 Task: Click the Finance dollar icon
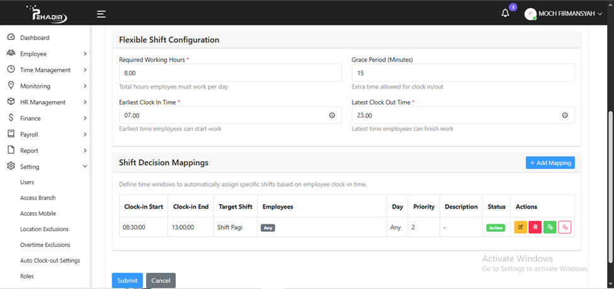pyautogui.click(x=11, y=118)
